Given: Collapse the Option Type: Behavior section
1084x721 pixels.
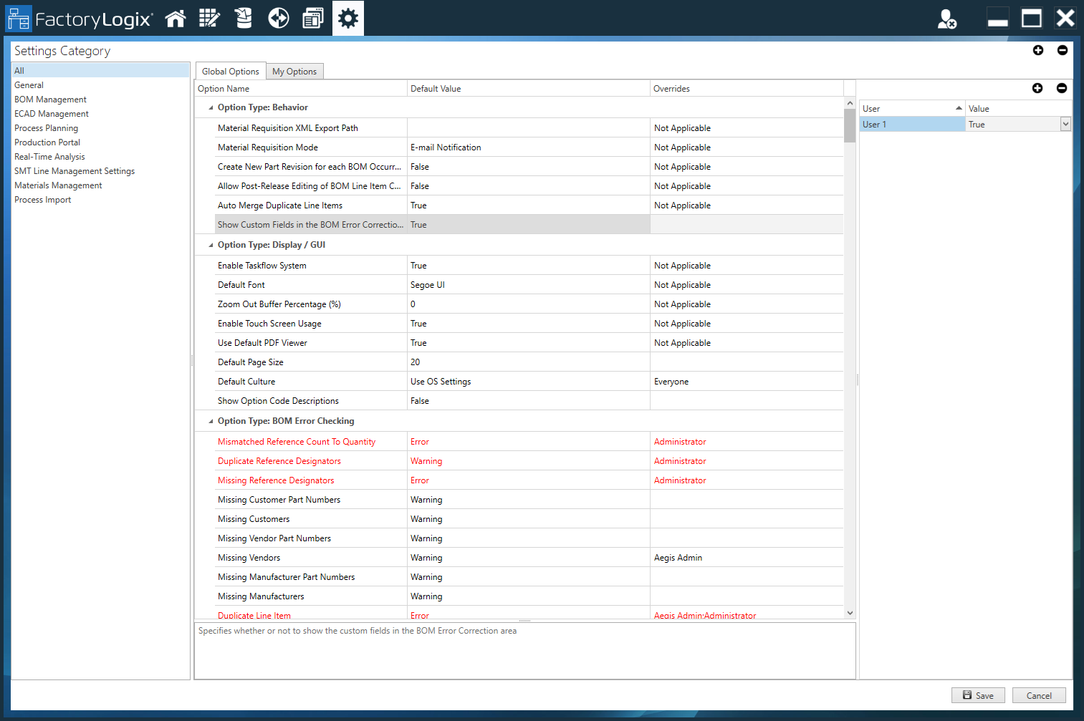Looking at the screenshot, I should 210,107.
